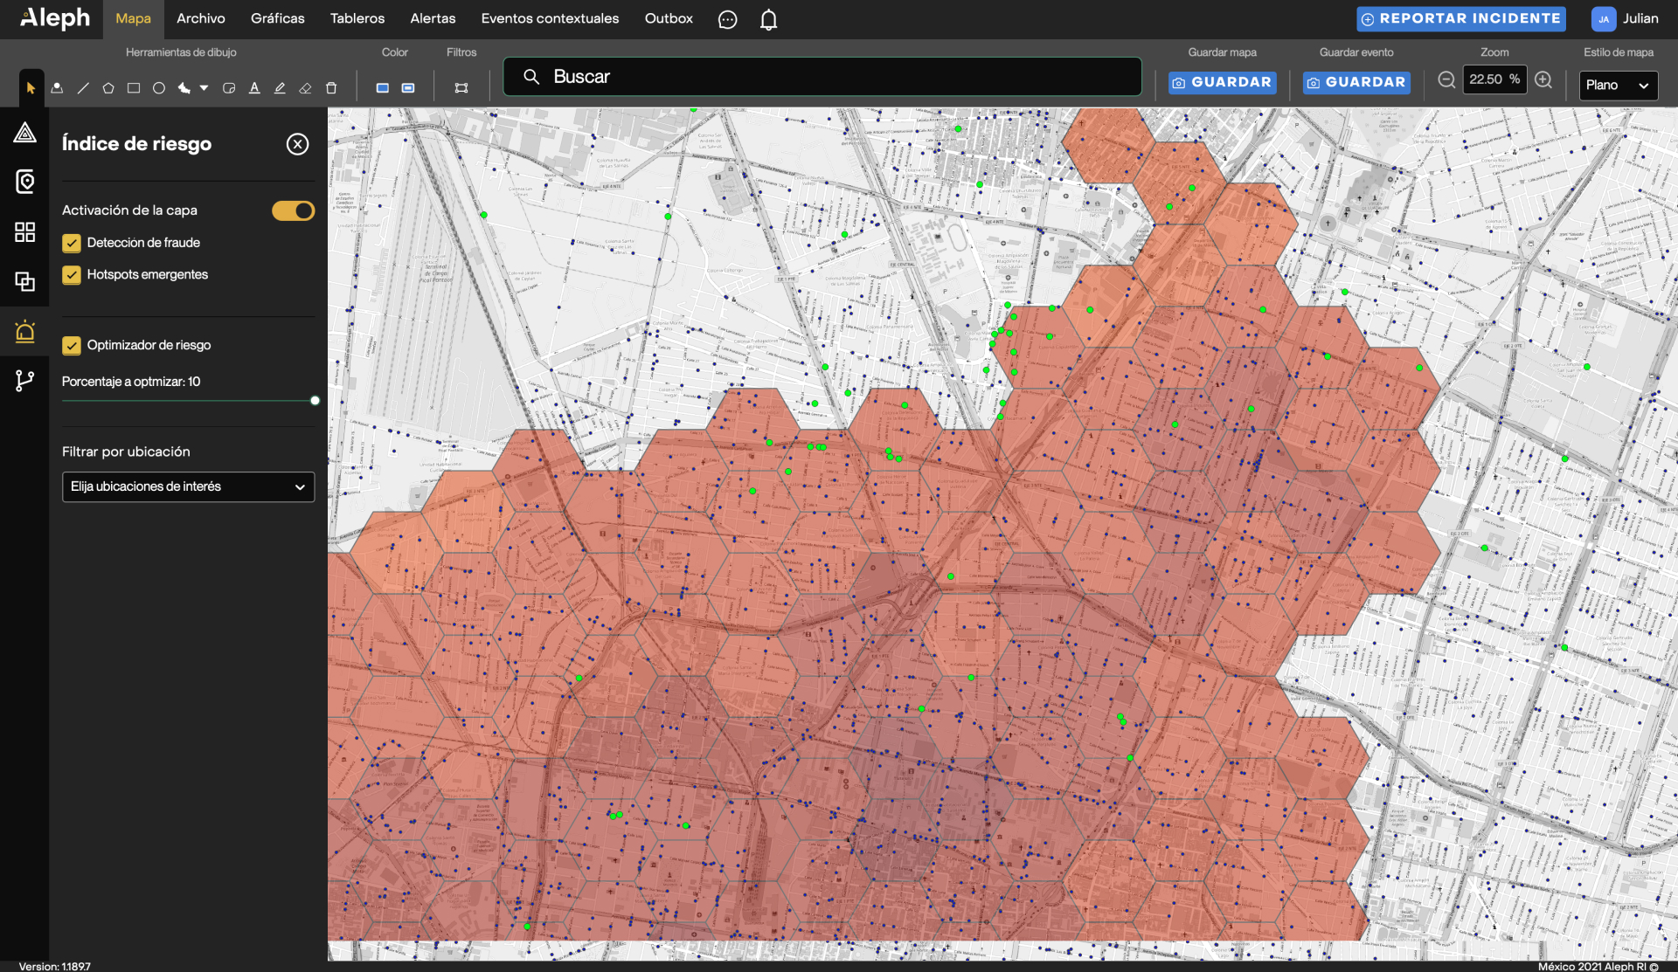Open the Outbox tab
1678x972 pixels.
pos(669,18)
